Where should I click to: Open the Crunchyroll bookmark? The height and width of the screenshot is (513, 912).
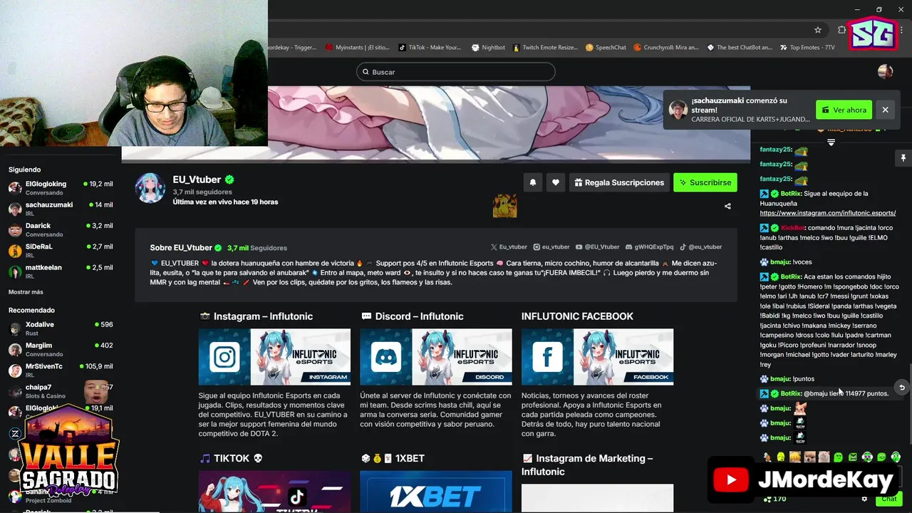(666, 48)
